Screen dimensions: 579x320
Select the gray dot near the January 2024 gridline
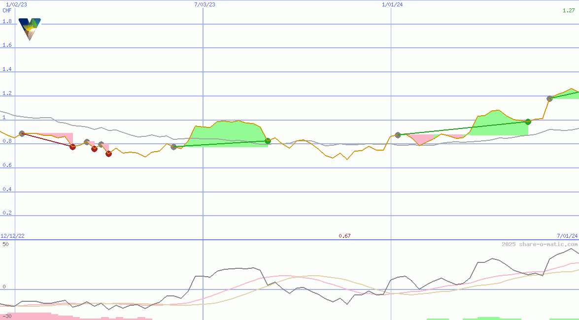(397, 135)
